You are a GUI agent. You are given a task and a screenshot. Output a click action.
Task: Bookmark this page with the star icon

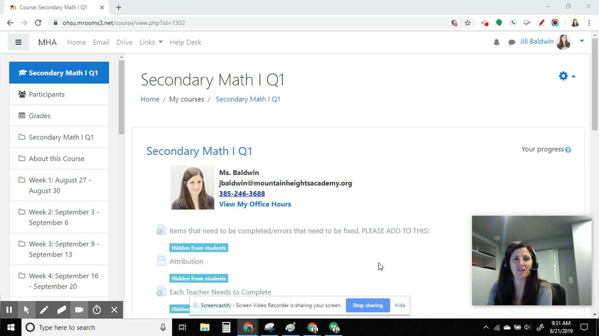(x=468, y=23)
